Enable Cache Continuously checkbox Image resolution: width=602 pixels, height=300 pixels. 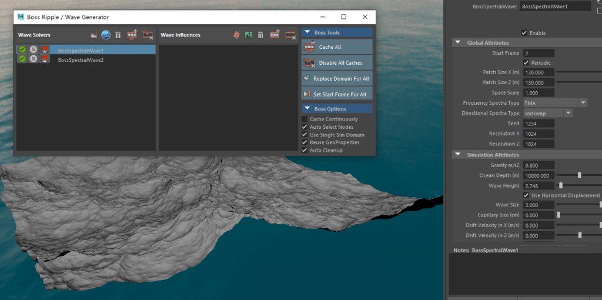(x=305, y=119)
